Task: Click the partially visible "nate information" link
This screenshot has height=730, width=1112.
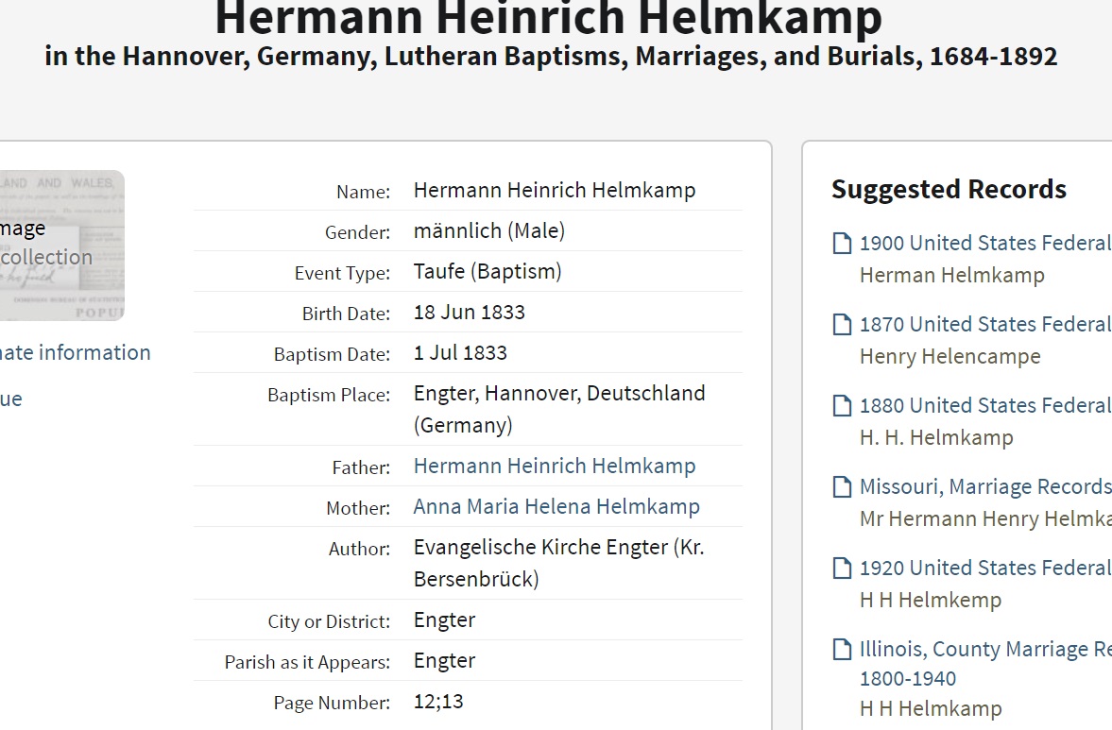Action: click(x=76, y=353)
